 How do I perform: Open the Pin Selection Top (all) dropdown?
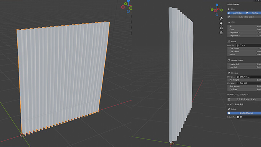[248, 83]
